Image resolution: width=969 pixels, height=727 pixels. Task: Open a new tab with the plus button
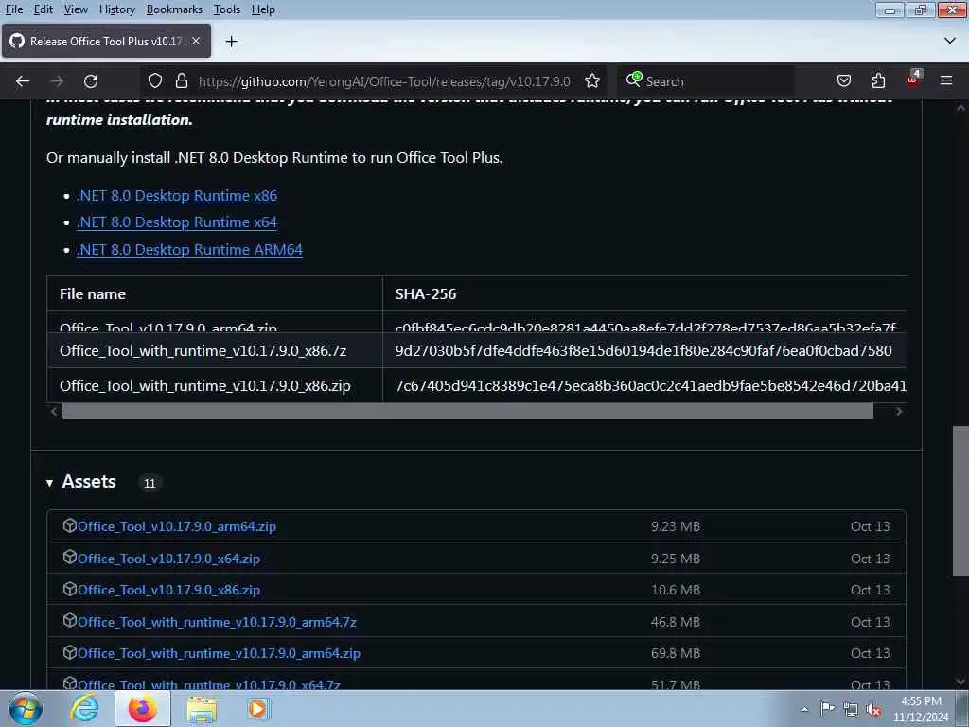(232, 42)
